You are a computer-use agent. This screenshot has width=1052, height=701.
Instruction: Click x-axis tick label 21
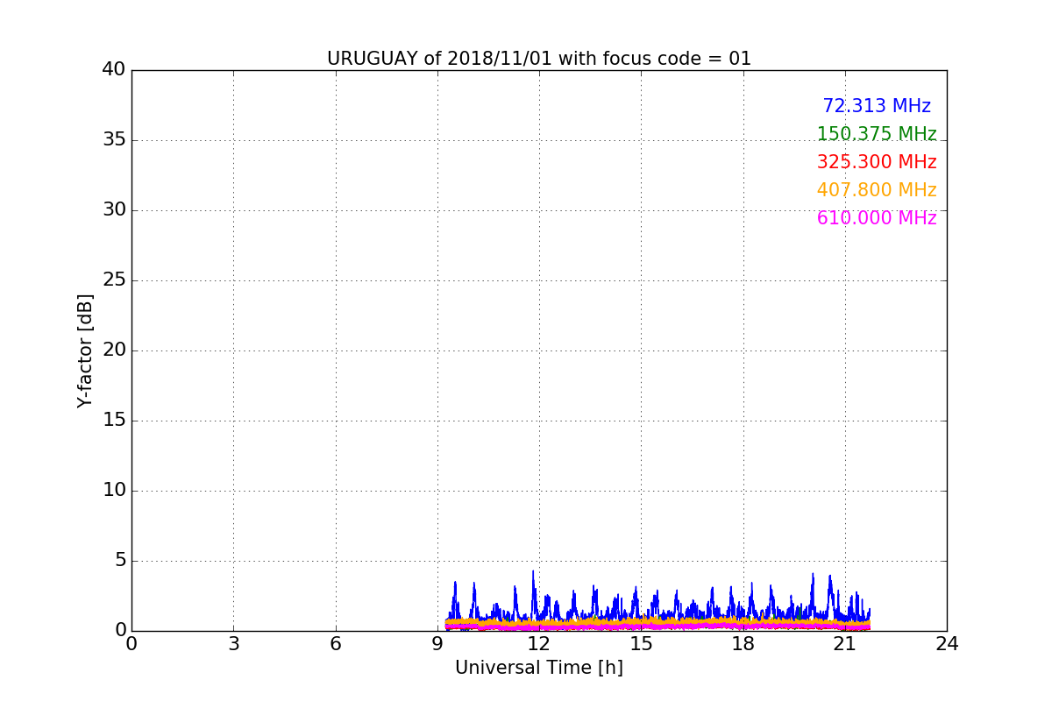845,644
